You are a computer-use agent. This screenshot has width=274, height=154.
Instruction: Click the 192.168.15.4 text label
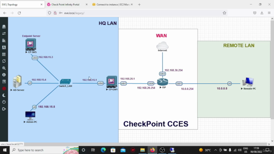39,80
